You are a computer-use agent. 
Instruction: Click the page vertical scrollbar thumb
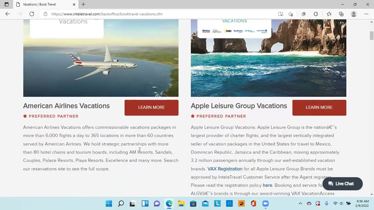(372, 36)
